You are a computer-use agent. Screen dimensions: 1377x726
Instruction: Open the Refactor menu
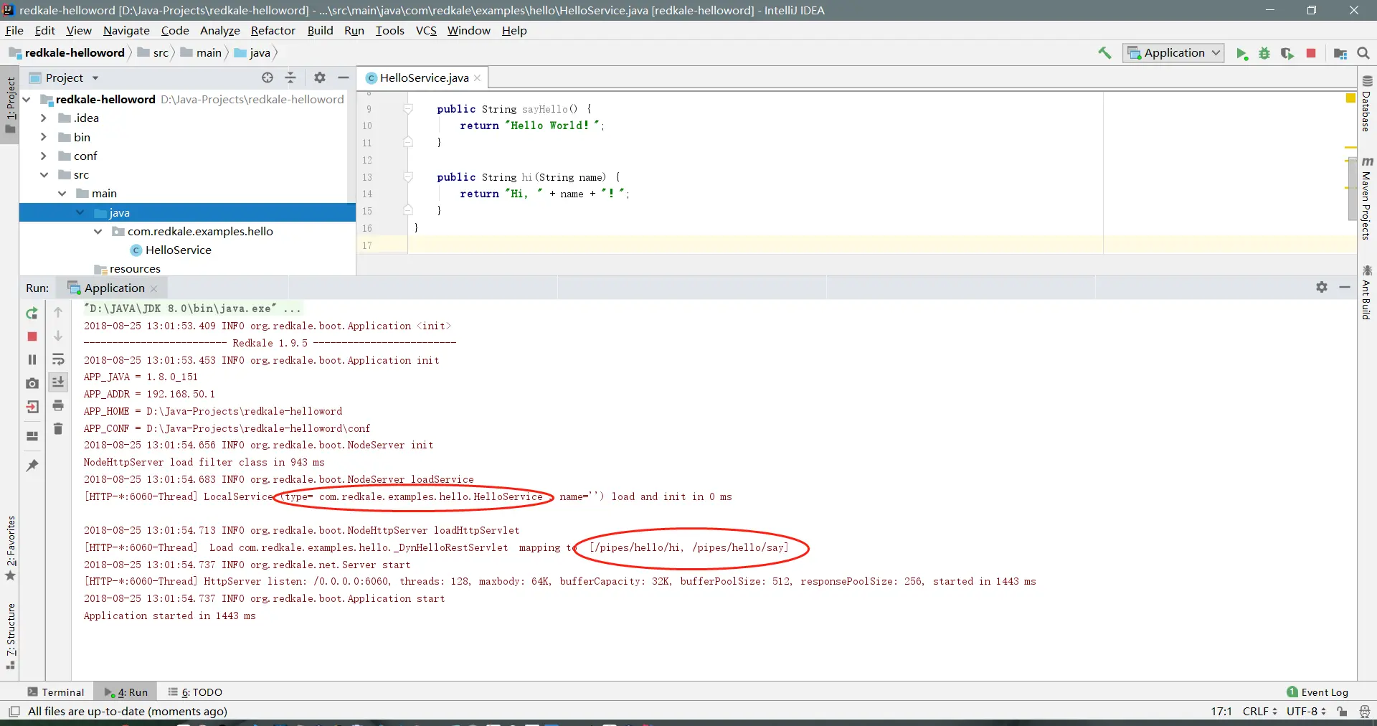point(273,30)
